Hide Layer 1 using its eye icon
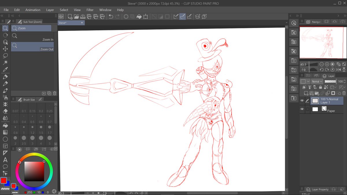347x195 pixels. coord(302,101)
